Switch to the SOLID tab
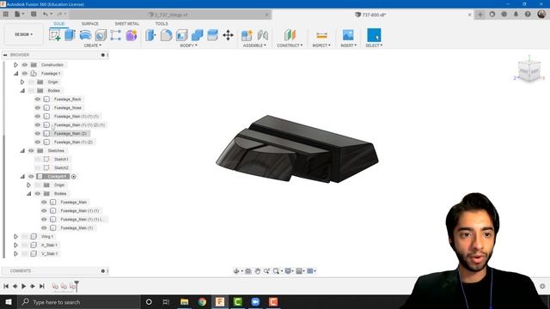Image resolution: width=550 pixels, height=309 pixels. click(59, 23)
